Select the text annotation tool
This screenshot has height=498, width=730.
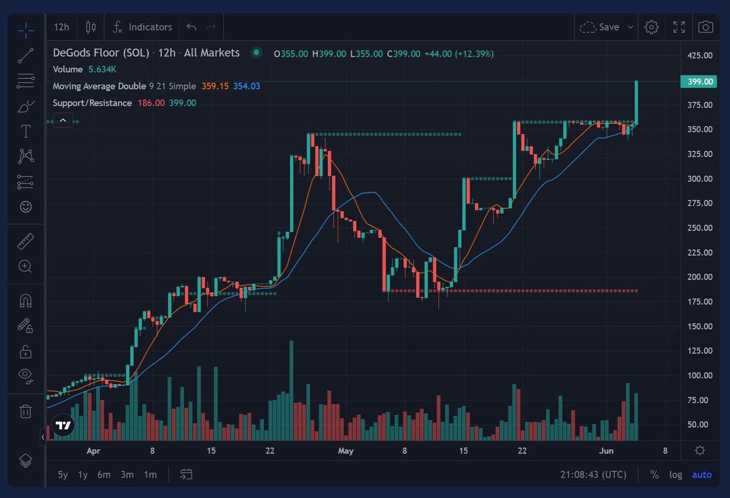coord(26,131)
